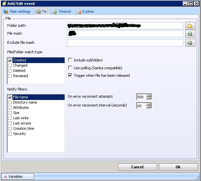
Task: Click the Exclude file mask insert icon
Action: coord(190,43)
